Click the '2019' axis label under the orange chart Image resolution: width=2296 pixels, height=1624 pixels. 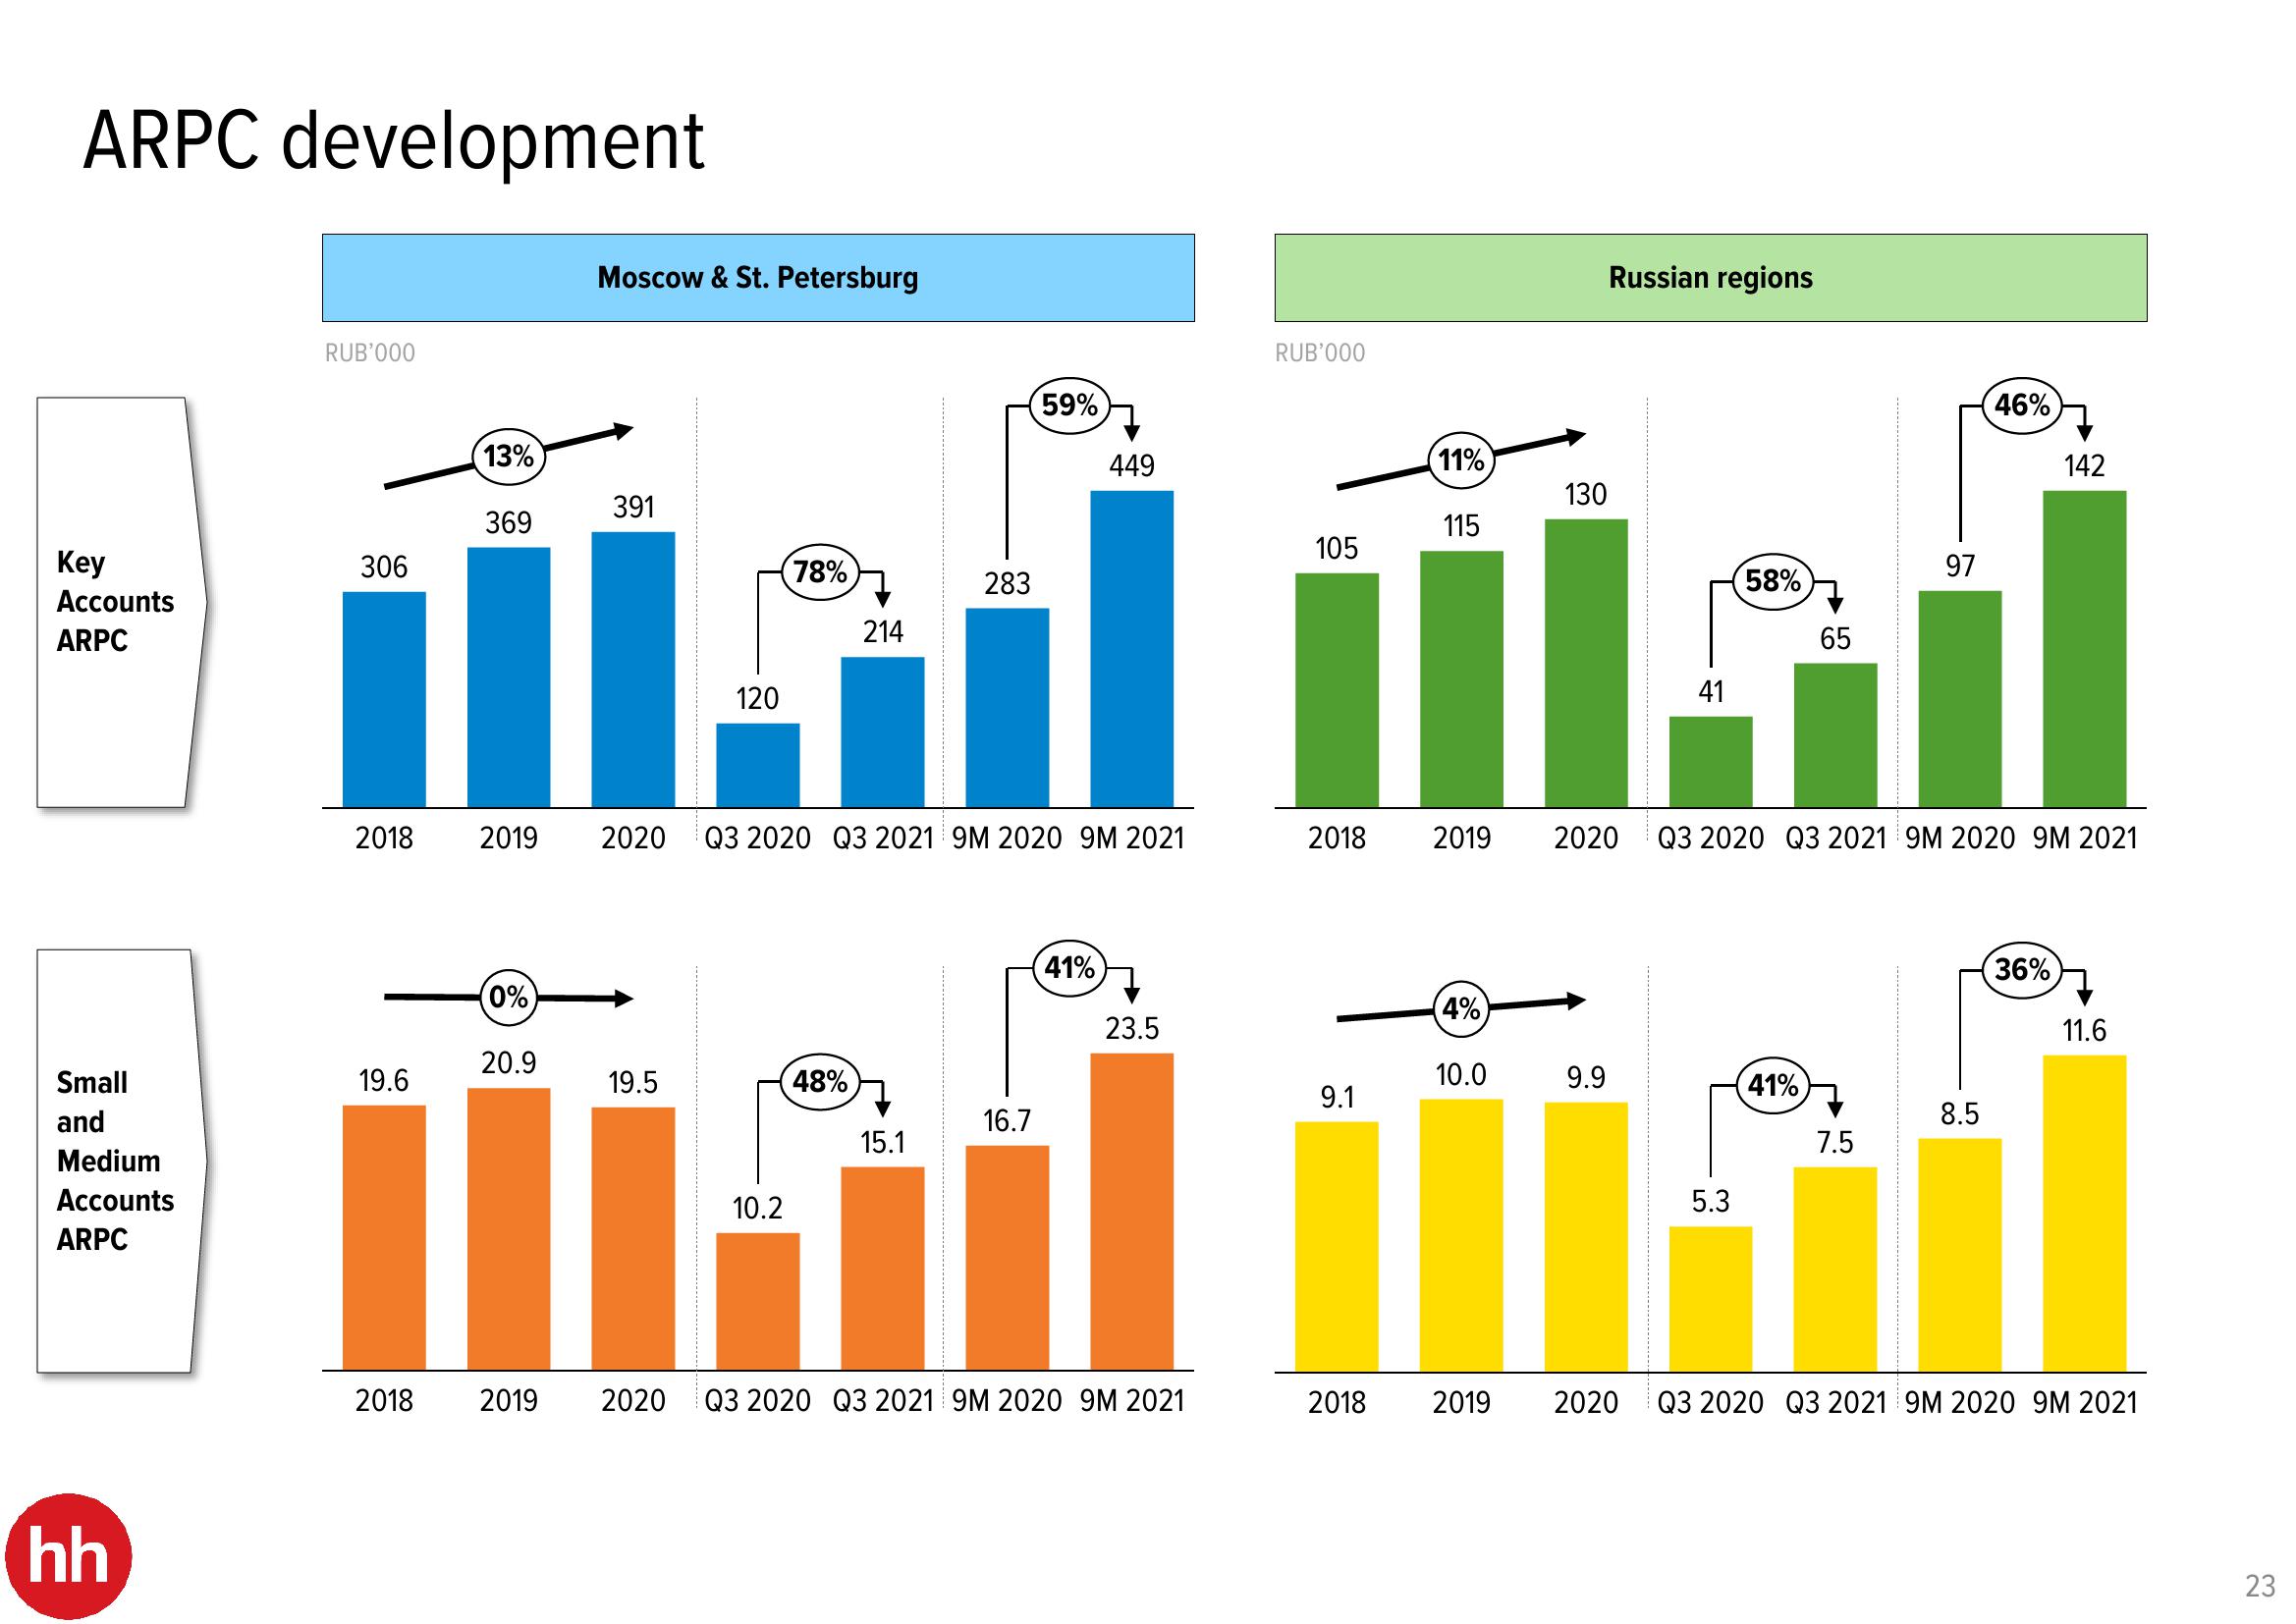tap(508, 1401)
